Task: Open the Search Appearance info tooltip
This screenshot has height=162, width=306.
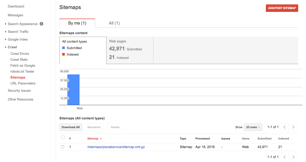Action: (x=41, y=24)
